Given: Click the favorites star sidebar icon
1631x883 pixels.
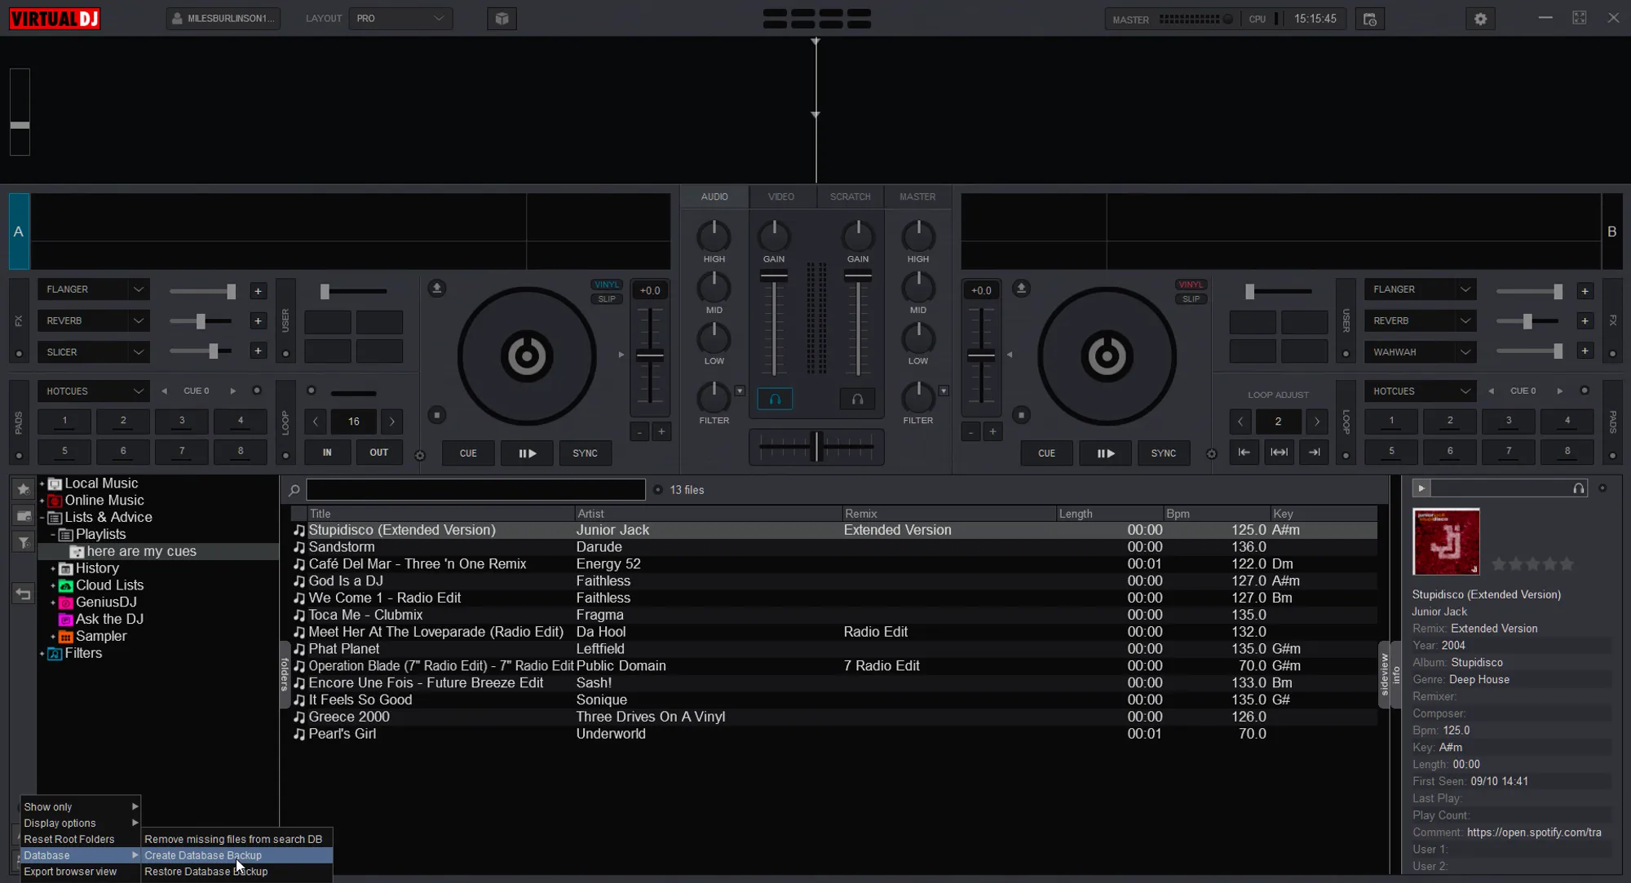Looking at the screenshot, I should [23, 488].
